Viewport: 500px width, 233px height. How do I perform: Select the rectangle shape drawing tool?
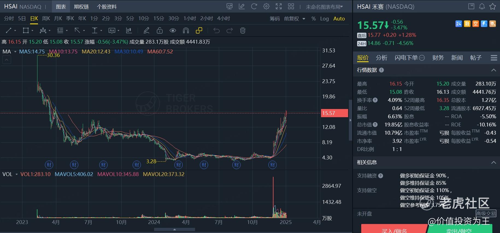(26, 31)
